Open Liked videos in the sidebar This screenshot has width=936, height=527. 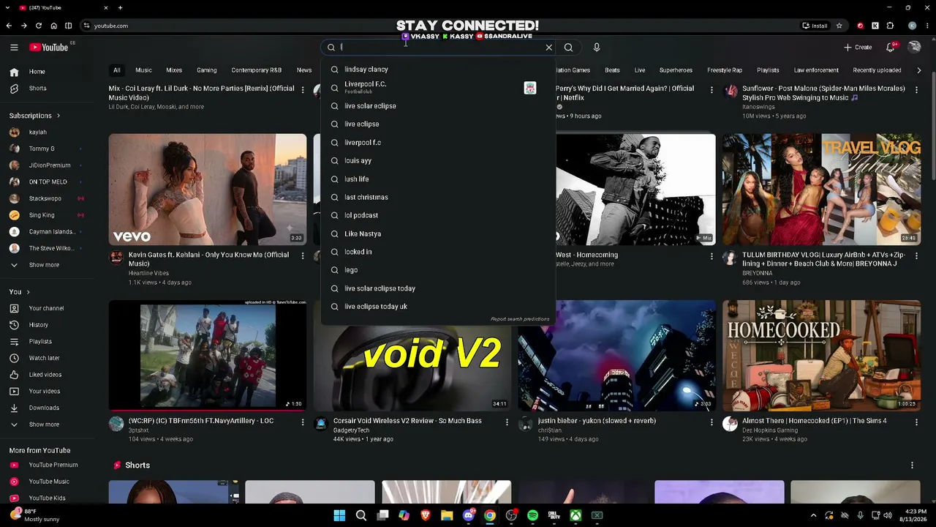point(47,375)
